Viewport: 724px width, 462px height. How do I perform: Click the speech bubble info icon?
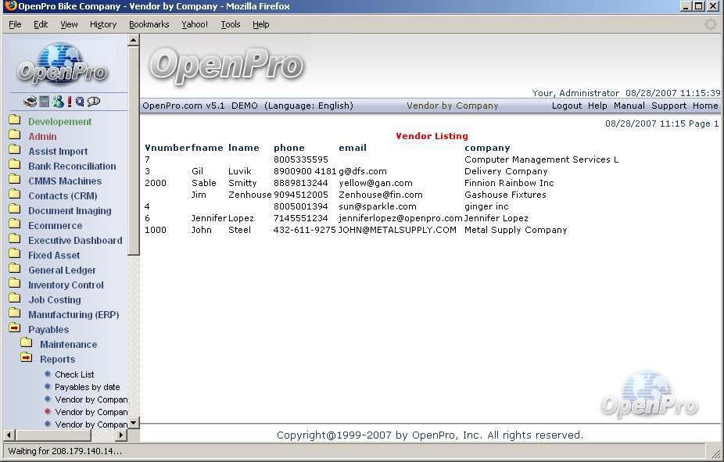point(94,102)
